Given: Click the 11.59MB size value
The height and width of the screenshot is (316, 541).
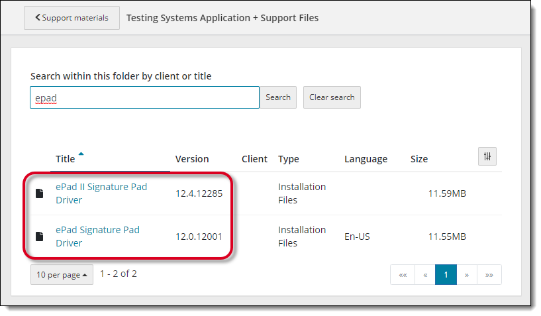Looking at the screenshot, I should pyautogui.click(x=447, y=193).
